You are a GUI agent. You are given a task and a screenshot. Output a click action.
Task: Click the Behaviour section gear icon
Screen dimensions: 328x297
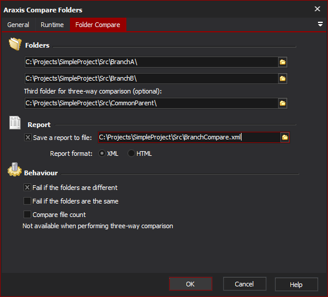coord(15,169)
